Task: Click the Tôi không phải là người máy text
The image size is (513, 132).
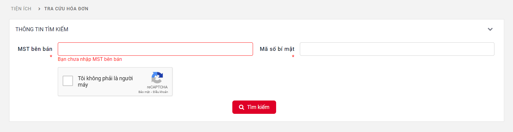Action: [105, 81]
